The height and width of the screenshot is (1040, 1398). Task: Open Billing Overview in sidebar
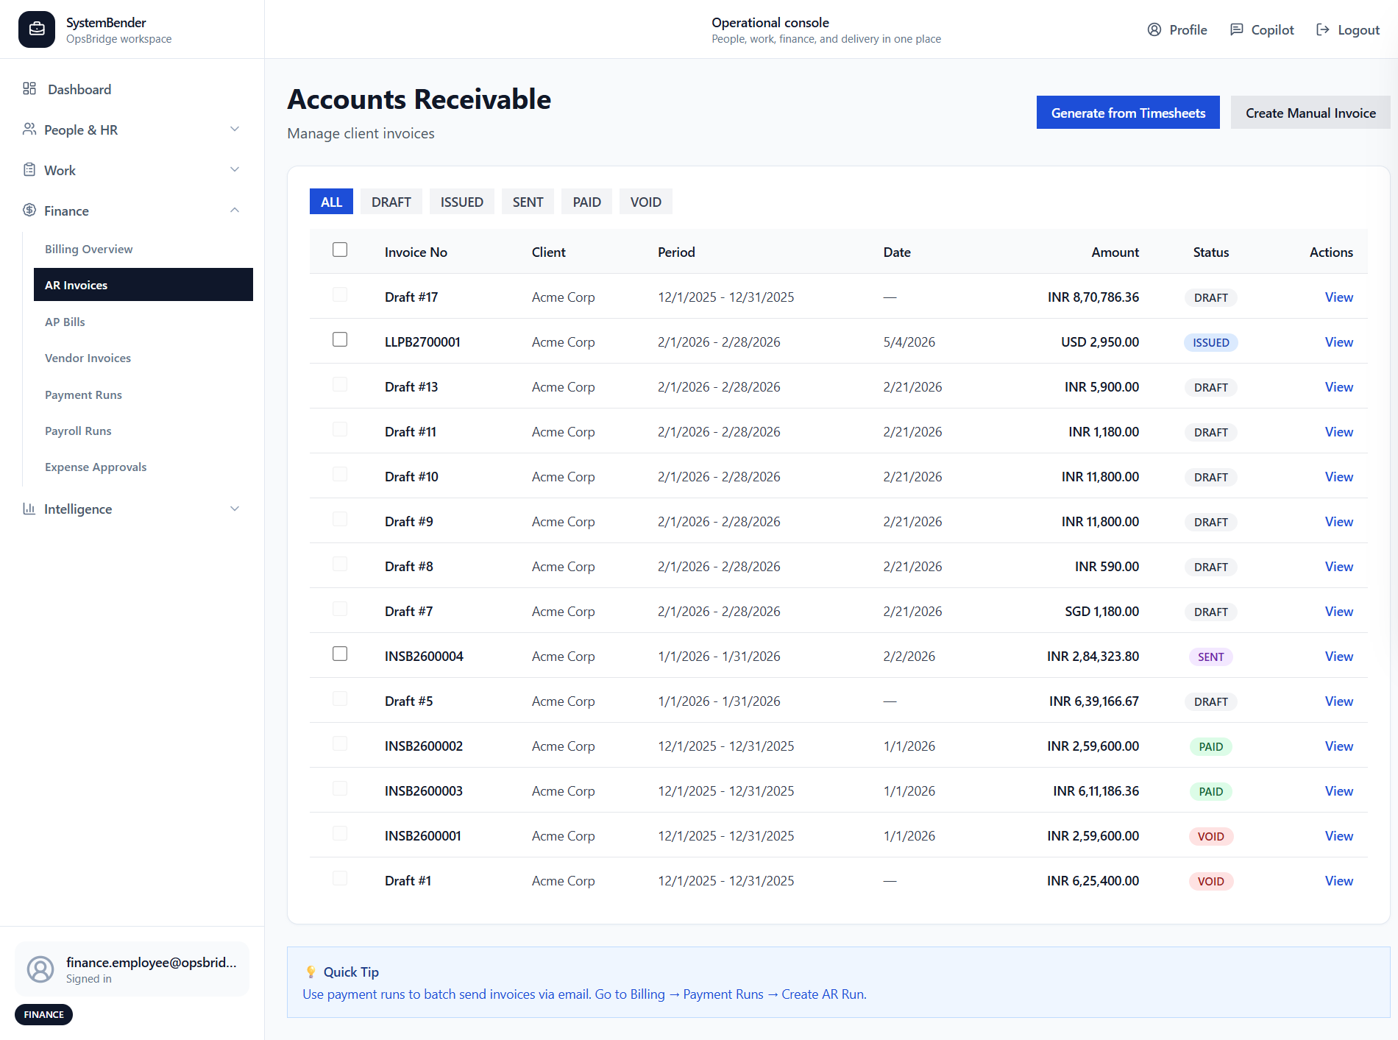(x=143, y=249)
